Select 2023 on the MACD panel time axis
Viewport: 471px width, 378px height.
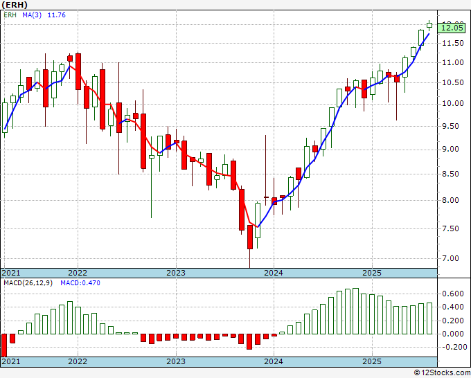(x=176, y=361)
